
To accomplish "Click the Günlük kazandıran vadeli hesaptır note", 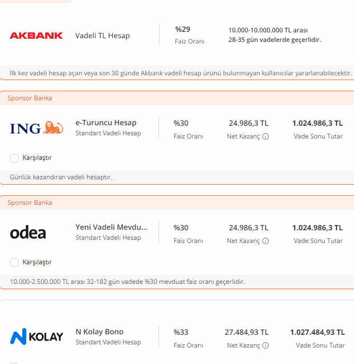I will click(x=61, y=177).
